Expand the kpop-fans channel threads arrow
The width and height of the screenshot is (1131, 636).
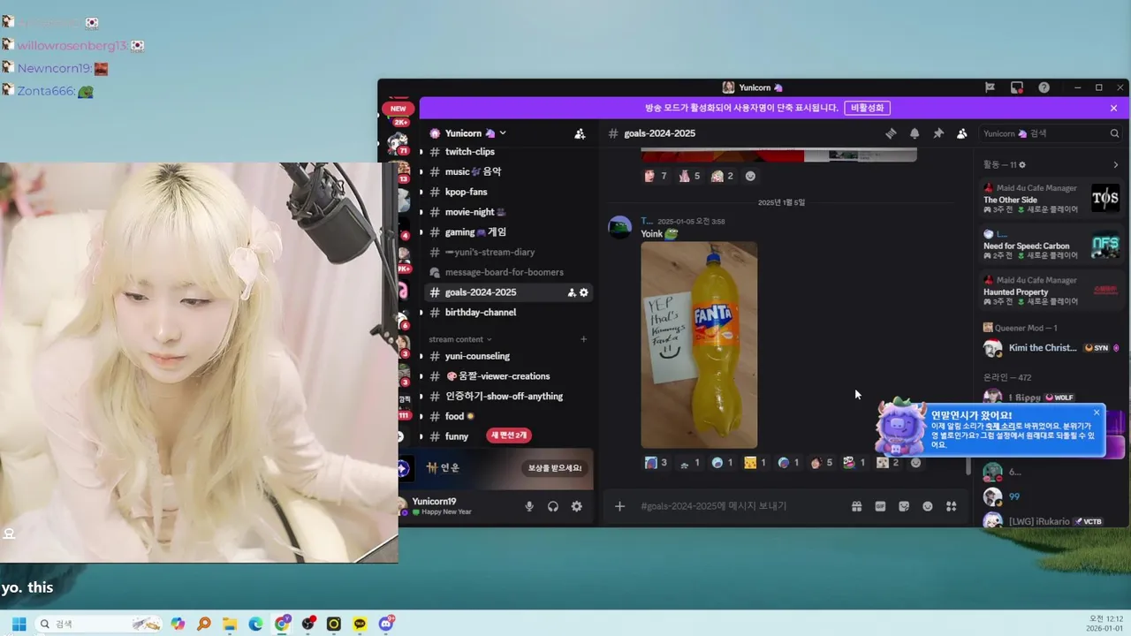click(421, 192)
